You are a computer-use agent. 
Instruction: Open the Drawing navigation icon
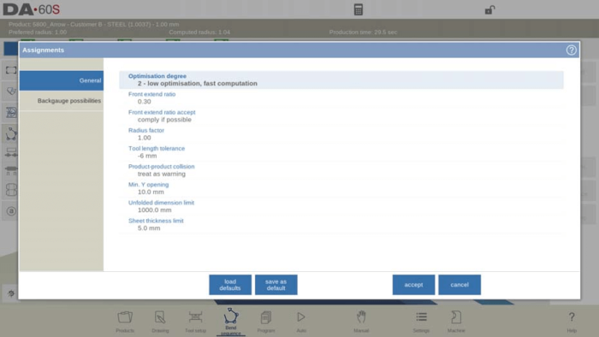(160, 322)
